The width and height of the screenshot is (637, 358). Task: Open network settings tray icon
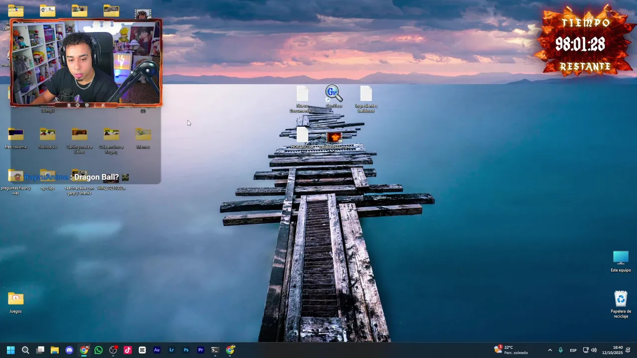(586, 350)
